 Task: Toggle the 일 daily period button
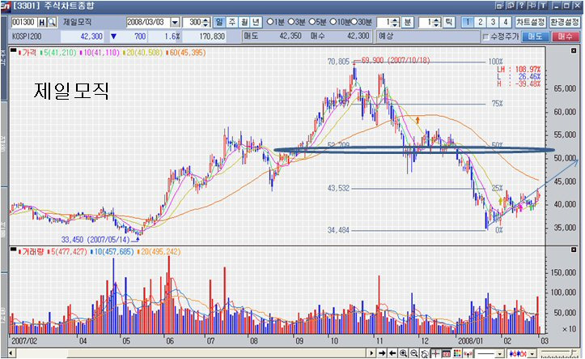point(219,23)
